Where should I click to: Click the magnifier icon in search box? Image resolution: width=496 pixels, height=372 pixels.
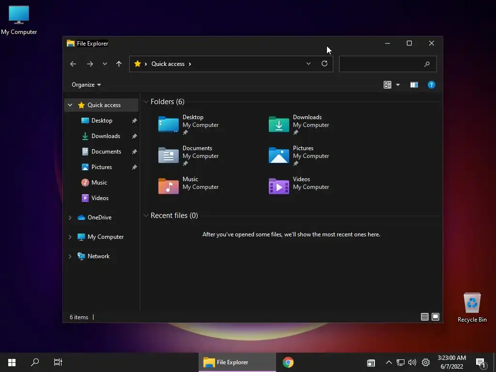click(427, 64)
